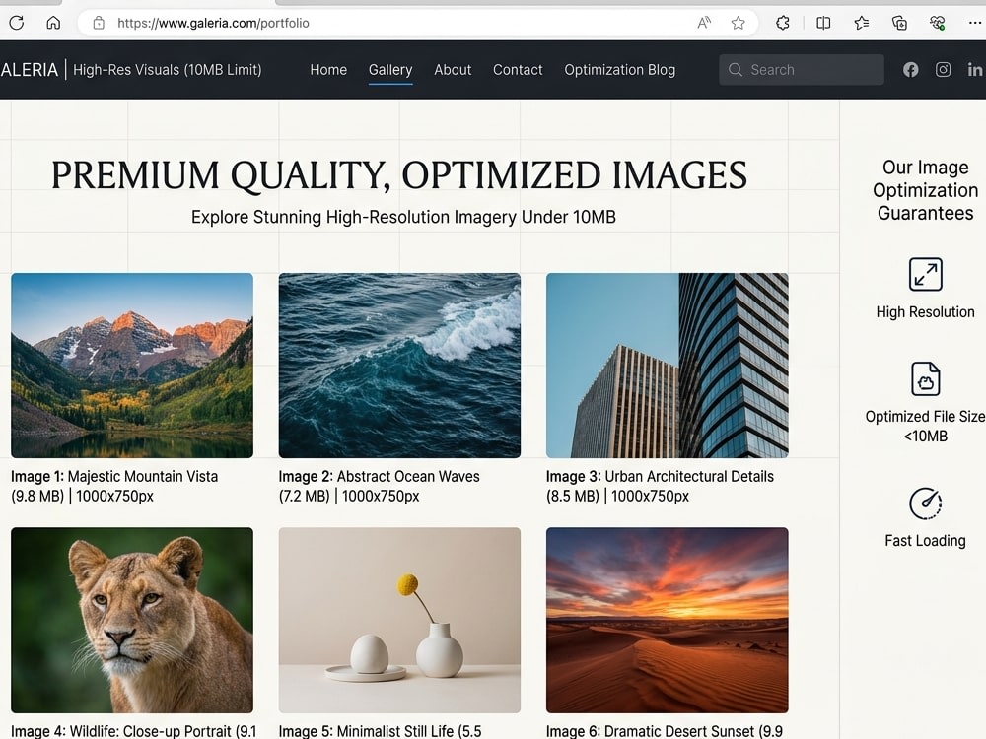Click the ALERIA site logo

pyautogui.click(x=29, y=70)
